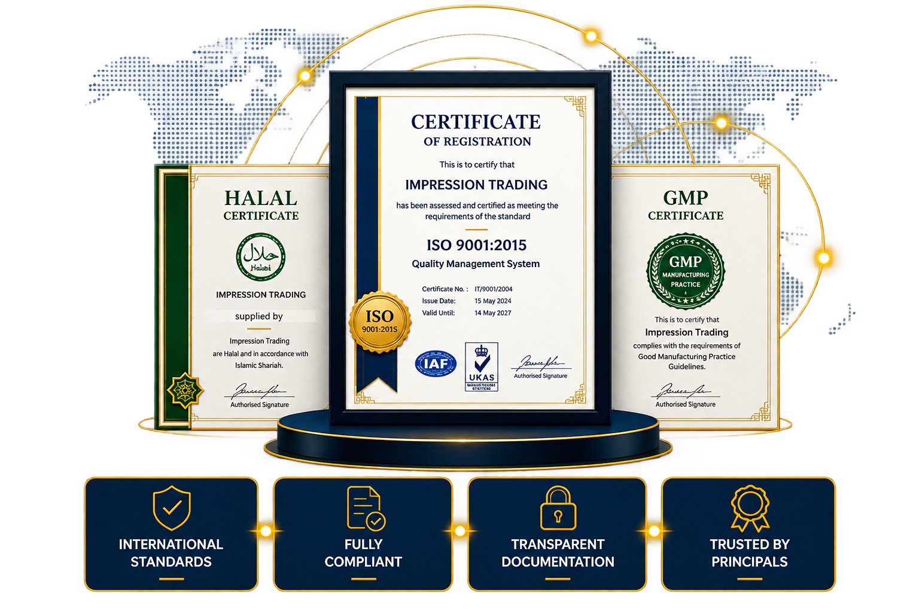Click "complies with the requirements of" text
This screenshot has height=612, width=919.
(687, 346)
